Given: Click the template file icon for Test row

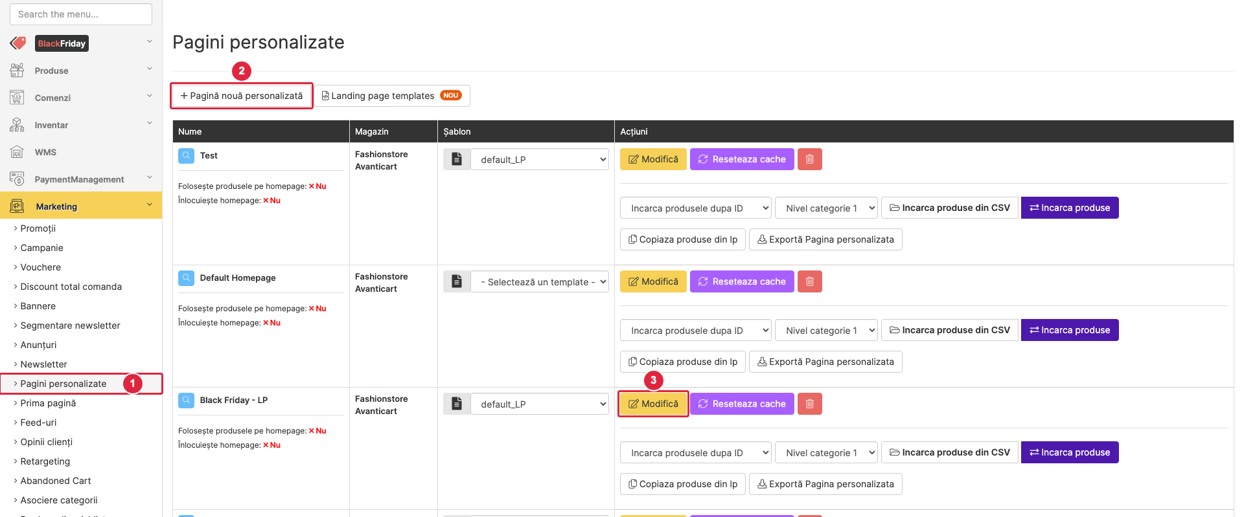Looking at the screenshot, I should coord(457,159).
